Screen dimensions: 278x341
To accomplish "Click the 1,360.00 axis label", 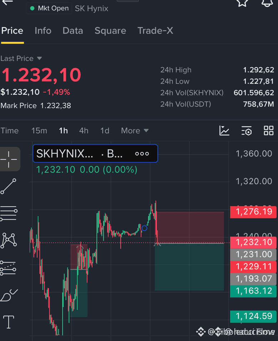I will click(254, 154).
